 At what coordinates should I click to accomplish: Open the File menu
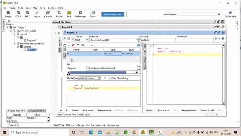pyautogui.click(x=4, y=8)
